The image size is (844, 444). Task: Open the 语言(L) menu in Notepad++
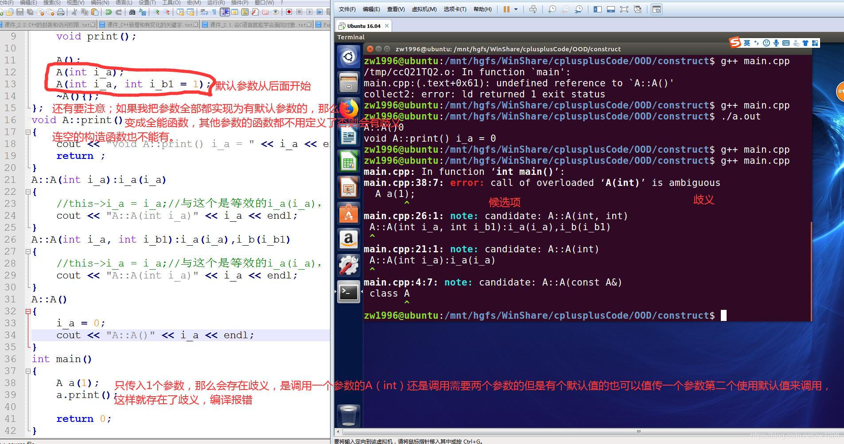pyautogui.click(x=124, y=3)
